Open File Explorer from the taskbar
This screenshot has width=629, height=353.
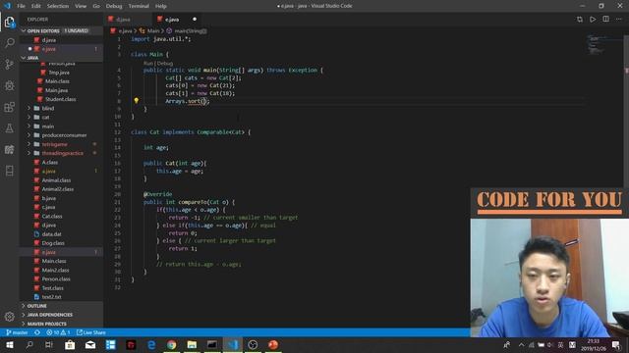pos(192,344)
